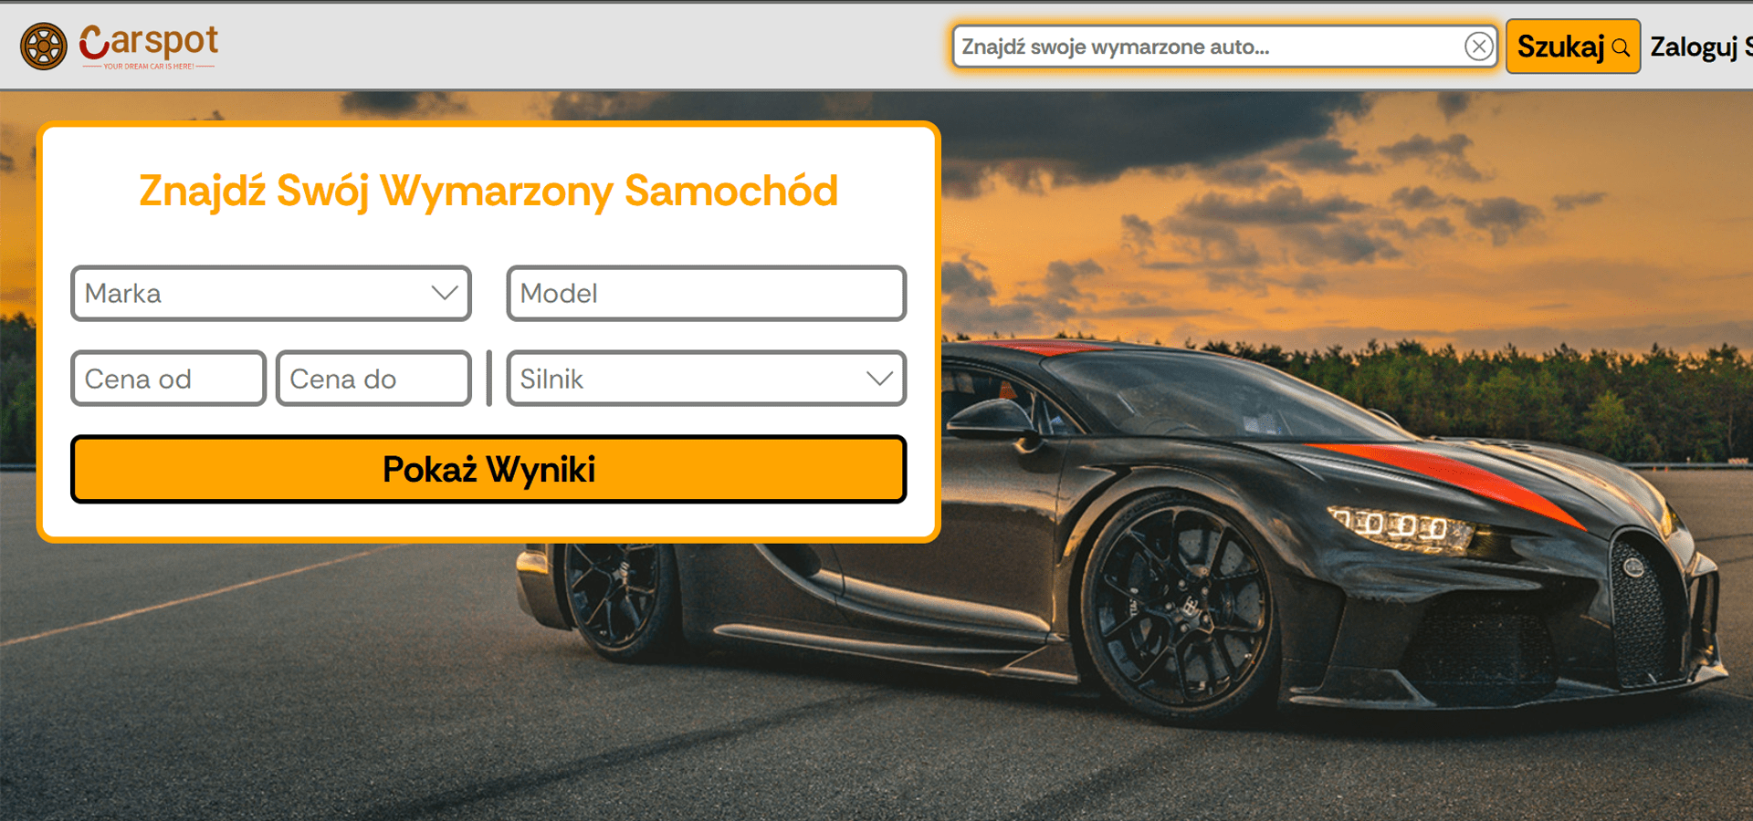Click the Carspot wordmark text logo
This screenshot has height=821, width=1753.
(x=149, y=41)
